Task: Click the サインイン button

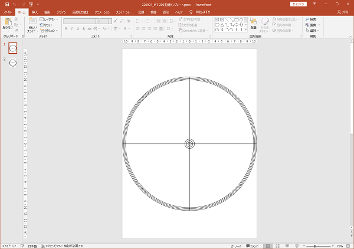Action: 299,4
